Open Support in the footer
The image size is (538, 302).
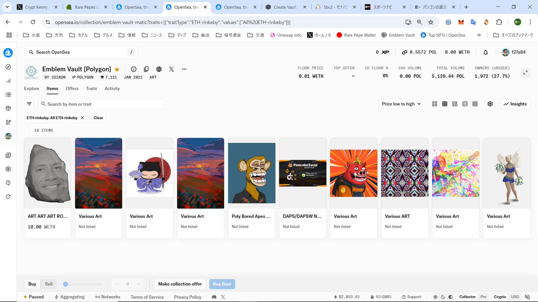412,297
